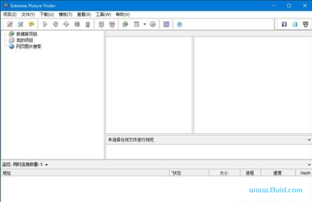Open the Twitter icon in the toolbar

point(295,24)
